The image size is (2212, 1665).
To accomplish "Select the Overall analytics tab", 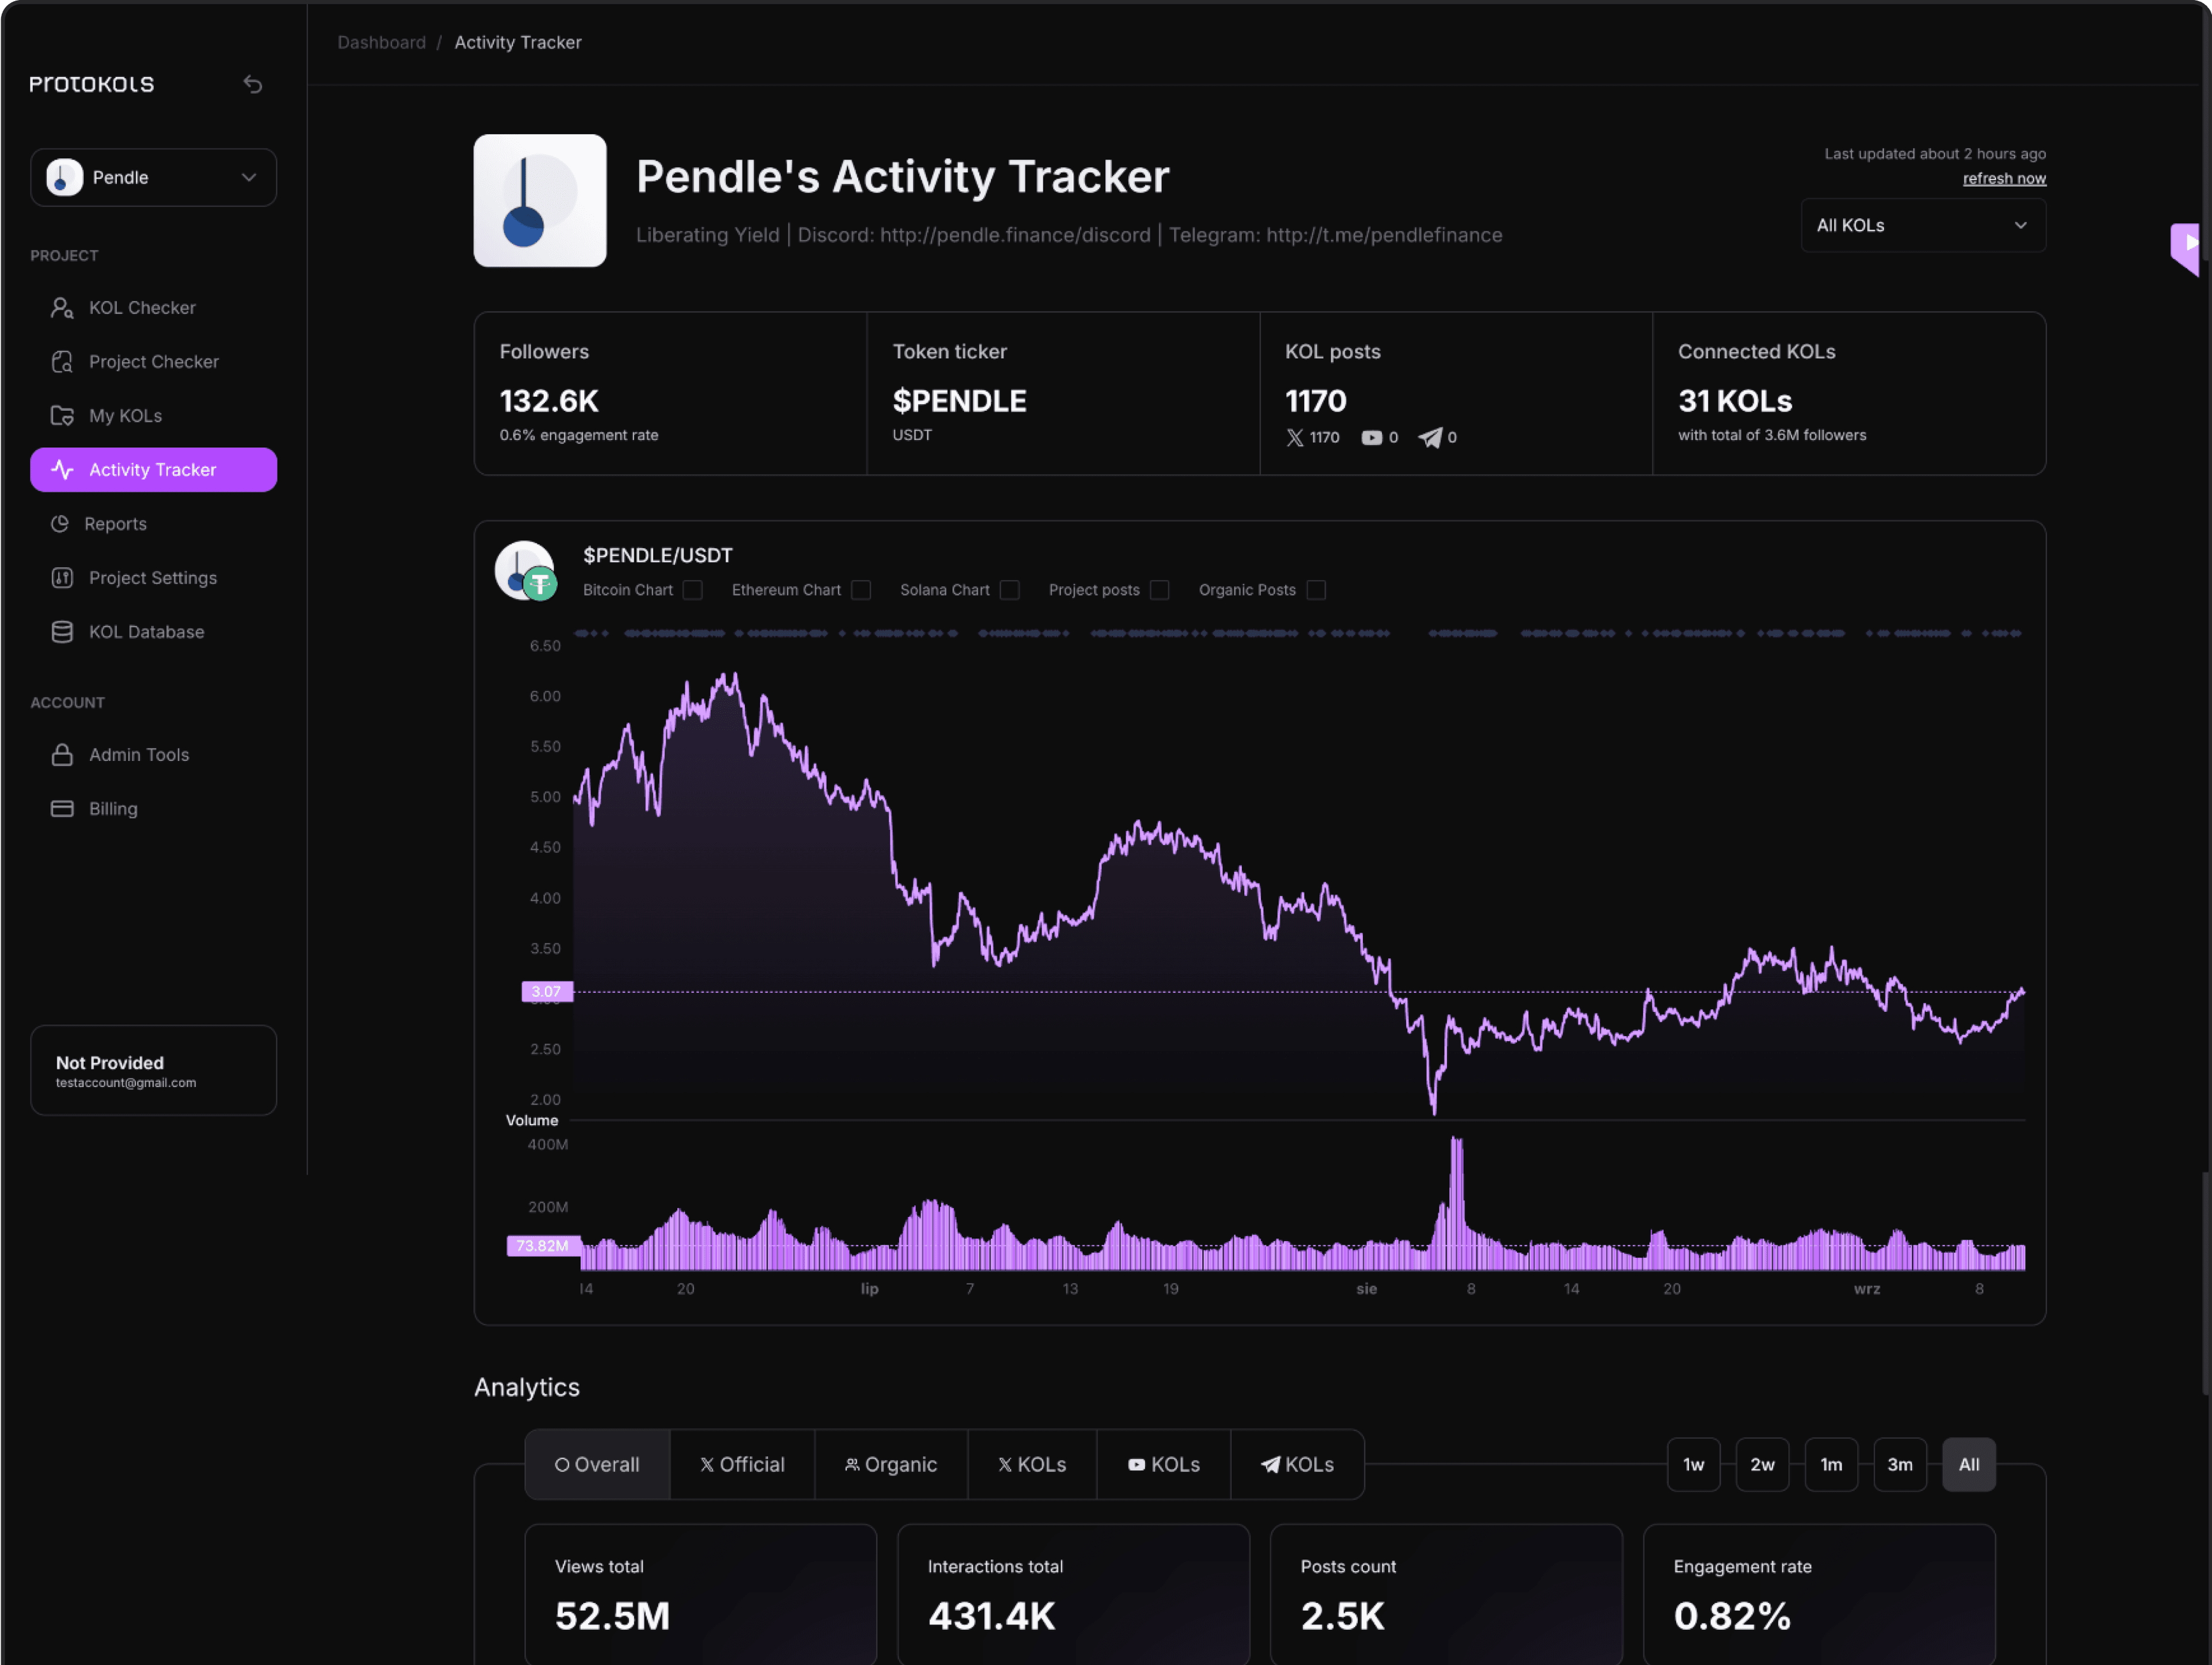I will pyautogui.click(x=597, y=1465).
